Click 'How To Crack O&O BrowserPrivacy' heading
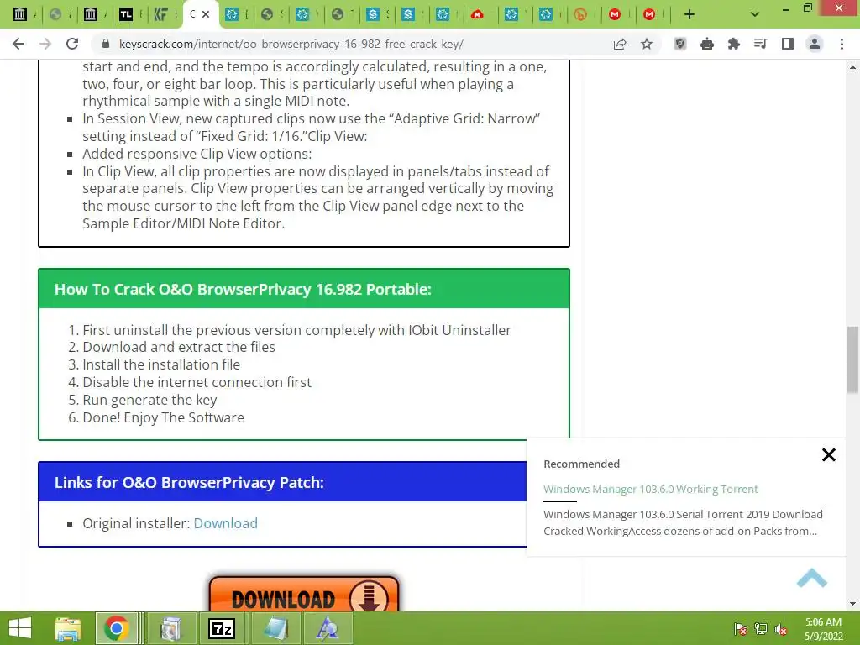 [243, 289]
